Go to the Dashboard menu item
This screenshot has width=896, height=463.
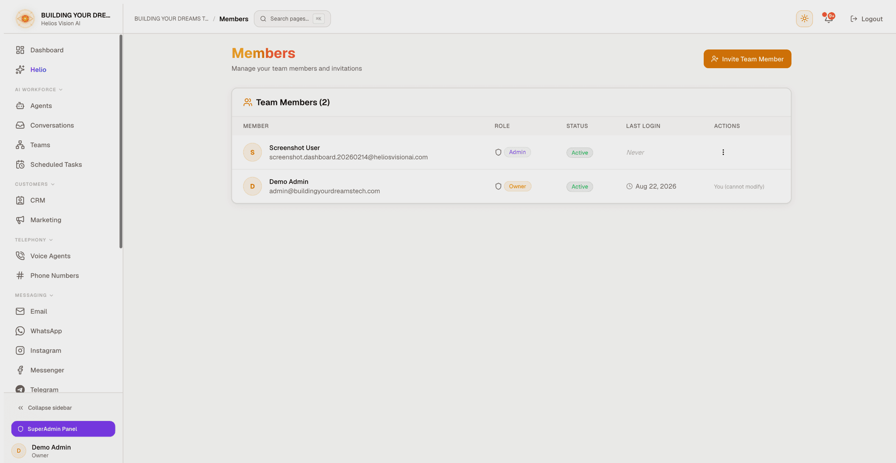[63, 50]
